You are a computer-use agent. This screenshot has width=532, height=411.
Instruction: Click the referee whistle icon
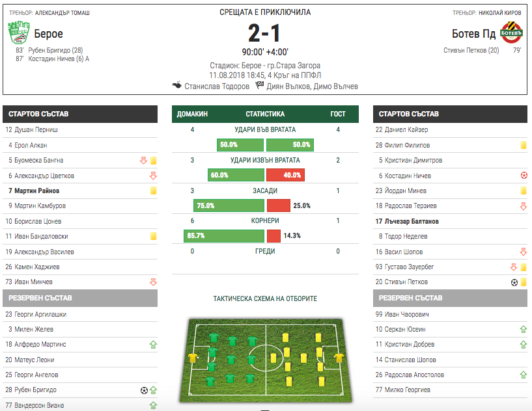pyautogui.click(x=176, y=85)
